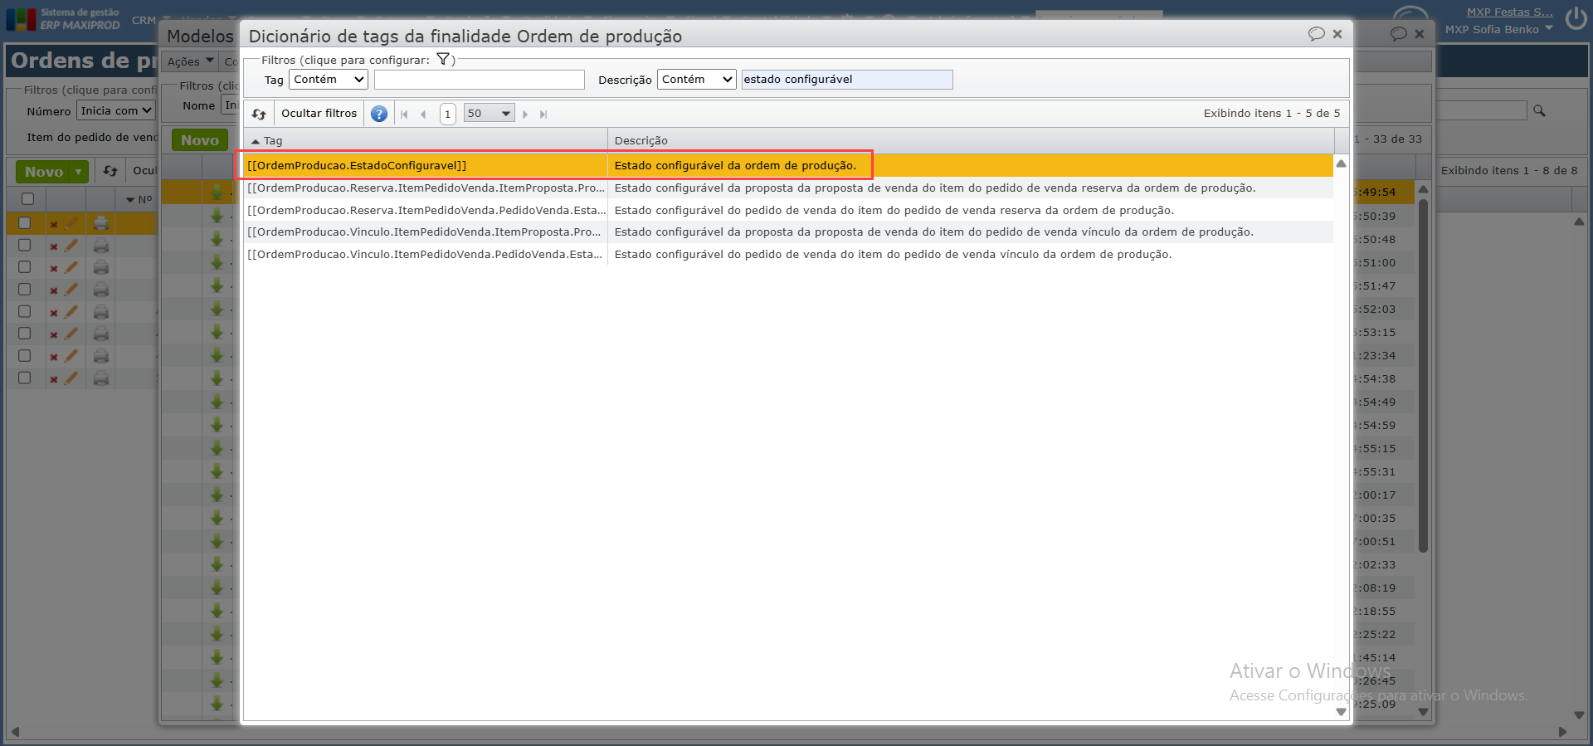This screenshot has width=1593, height=746.
Task: Edit the highlighted production order with pencil
Action: pos(71,223)
